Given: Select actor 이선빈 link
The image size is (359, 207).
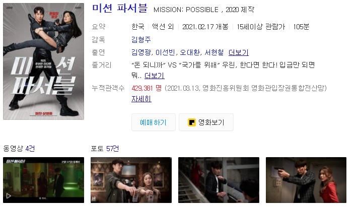Looking at the screenshot, I should (x=165, y=52).
